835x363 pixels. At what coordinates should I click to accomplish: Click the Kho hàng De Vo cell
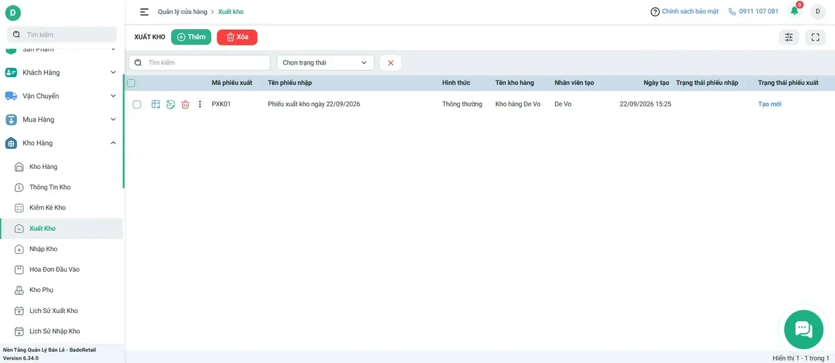point(518,104)
